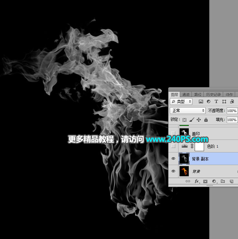This screenshot has width=238, height=239.
Task: Create a new group folder icon
Action: 223,181
